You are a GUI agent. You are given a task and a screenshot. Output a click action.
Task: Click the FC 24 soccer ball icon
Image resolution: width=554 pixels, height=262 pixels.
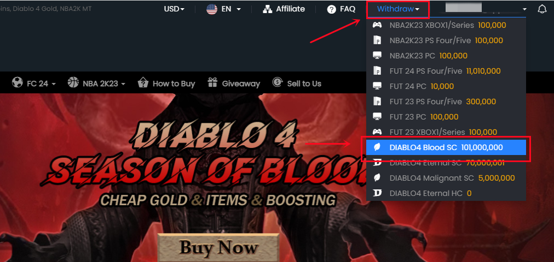coord(18,83)
